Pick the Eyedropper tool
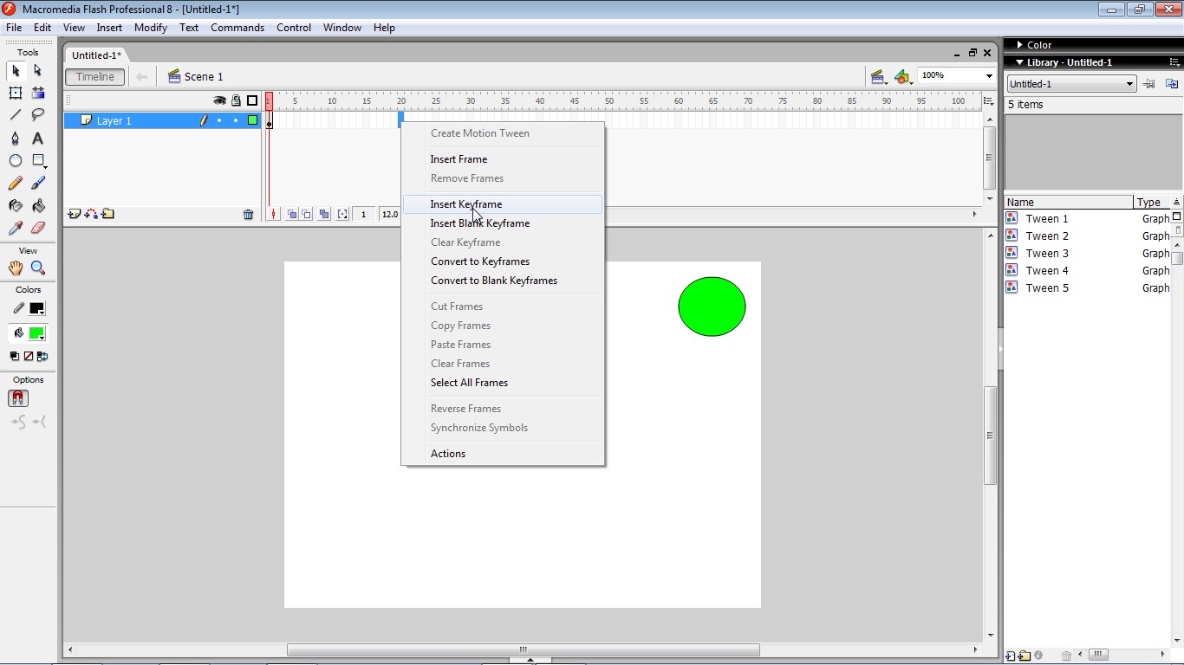 [16, 229]
